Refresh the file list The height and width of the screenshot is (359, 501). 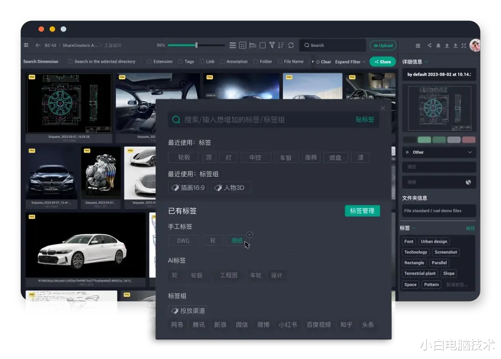tap(291, 45)
